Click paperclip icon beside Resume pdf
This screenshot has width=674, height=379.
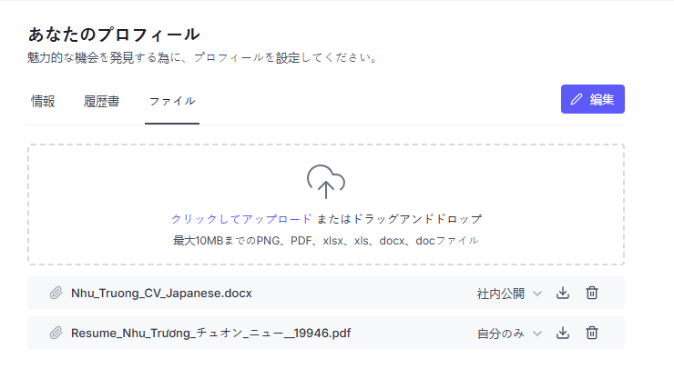point(56,334)
